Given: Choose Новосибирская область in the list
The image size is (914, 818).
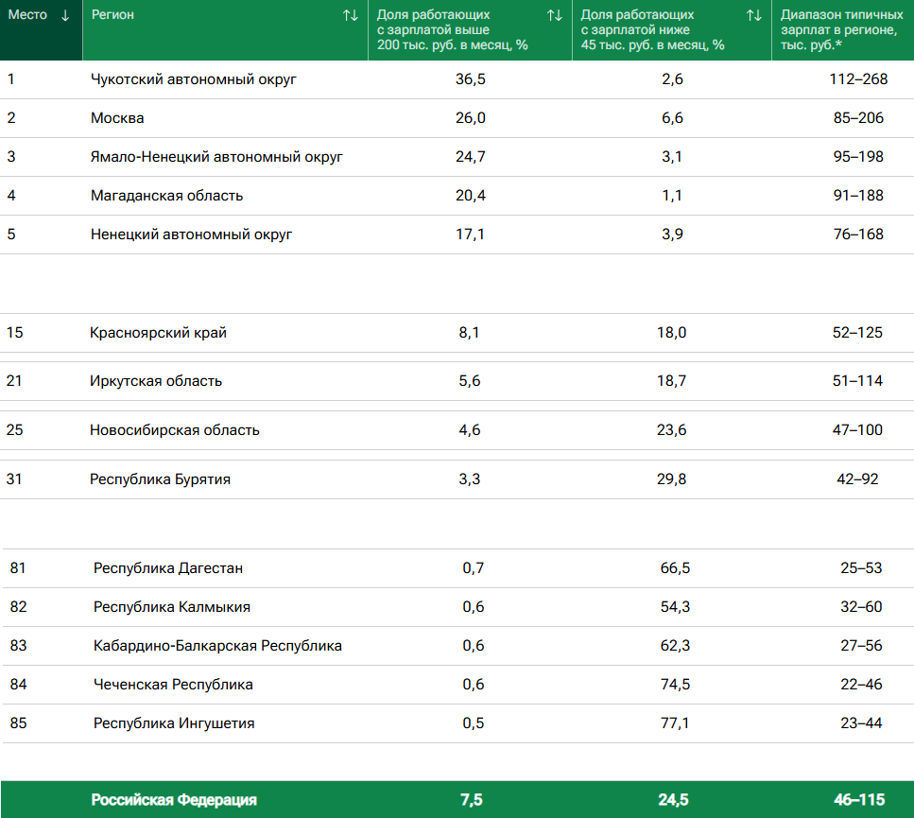Looking at the screenshot, I should [174, 430].
